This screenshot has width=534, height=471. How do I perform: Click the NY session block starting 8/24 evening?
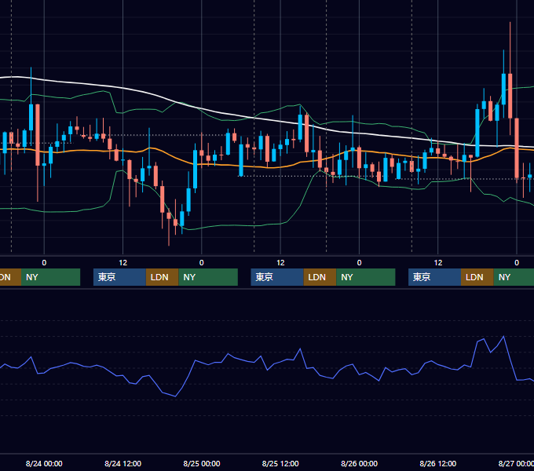point(208,277)
